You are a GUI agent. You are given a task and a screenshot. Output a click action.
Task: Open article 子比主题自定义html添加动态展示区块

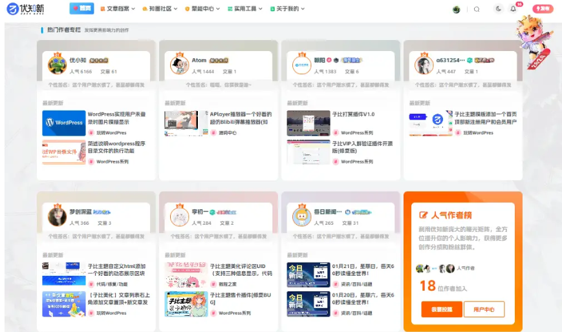point(116,270)
